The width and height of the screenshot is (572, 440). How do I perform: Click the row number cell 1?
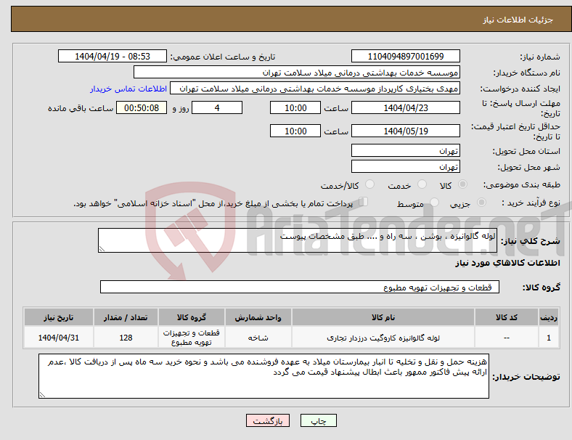tap(548, 338)
